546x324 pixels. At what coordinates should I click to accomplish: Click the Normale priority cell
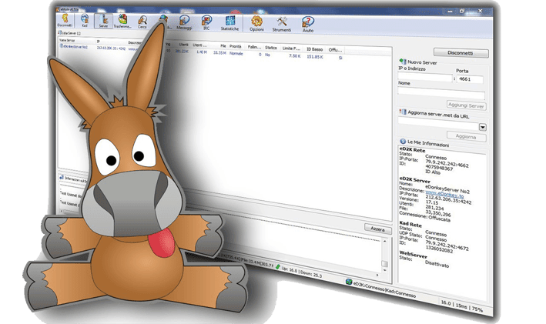[236, 54]
